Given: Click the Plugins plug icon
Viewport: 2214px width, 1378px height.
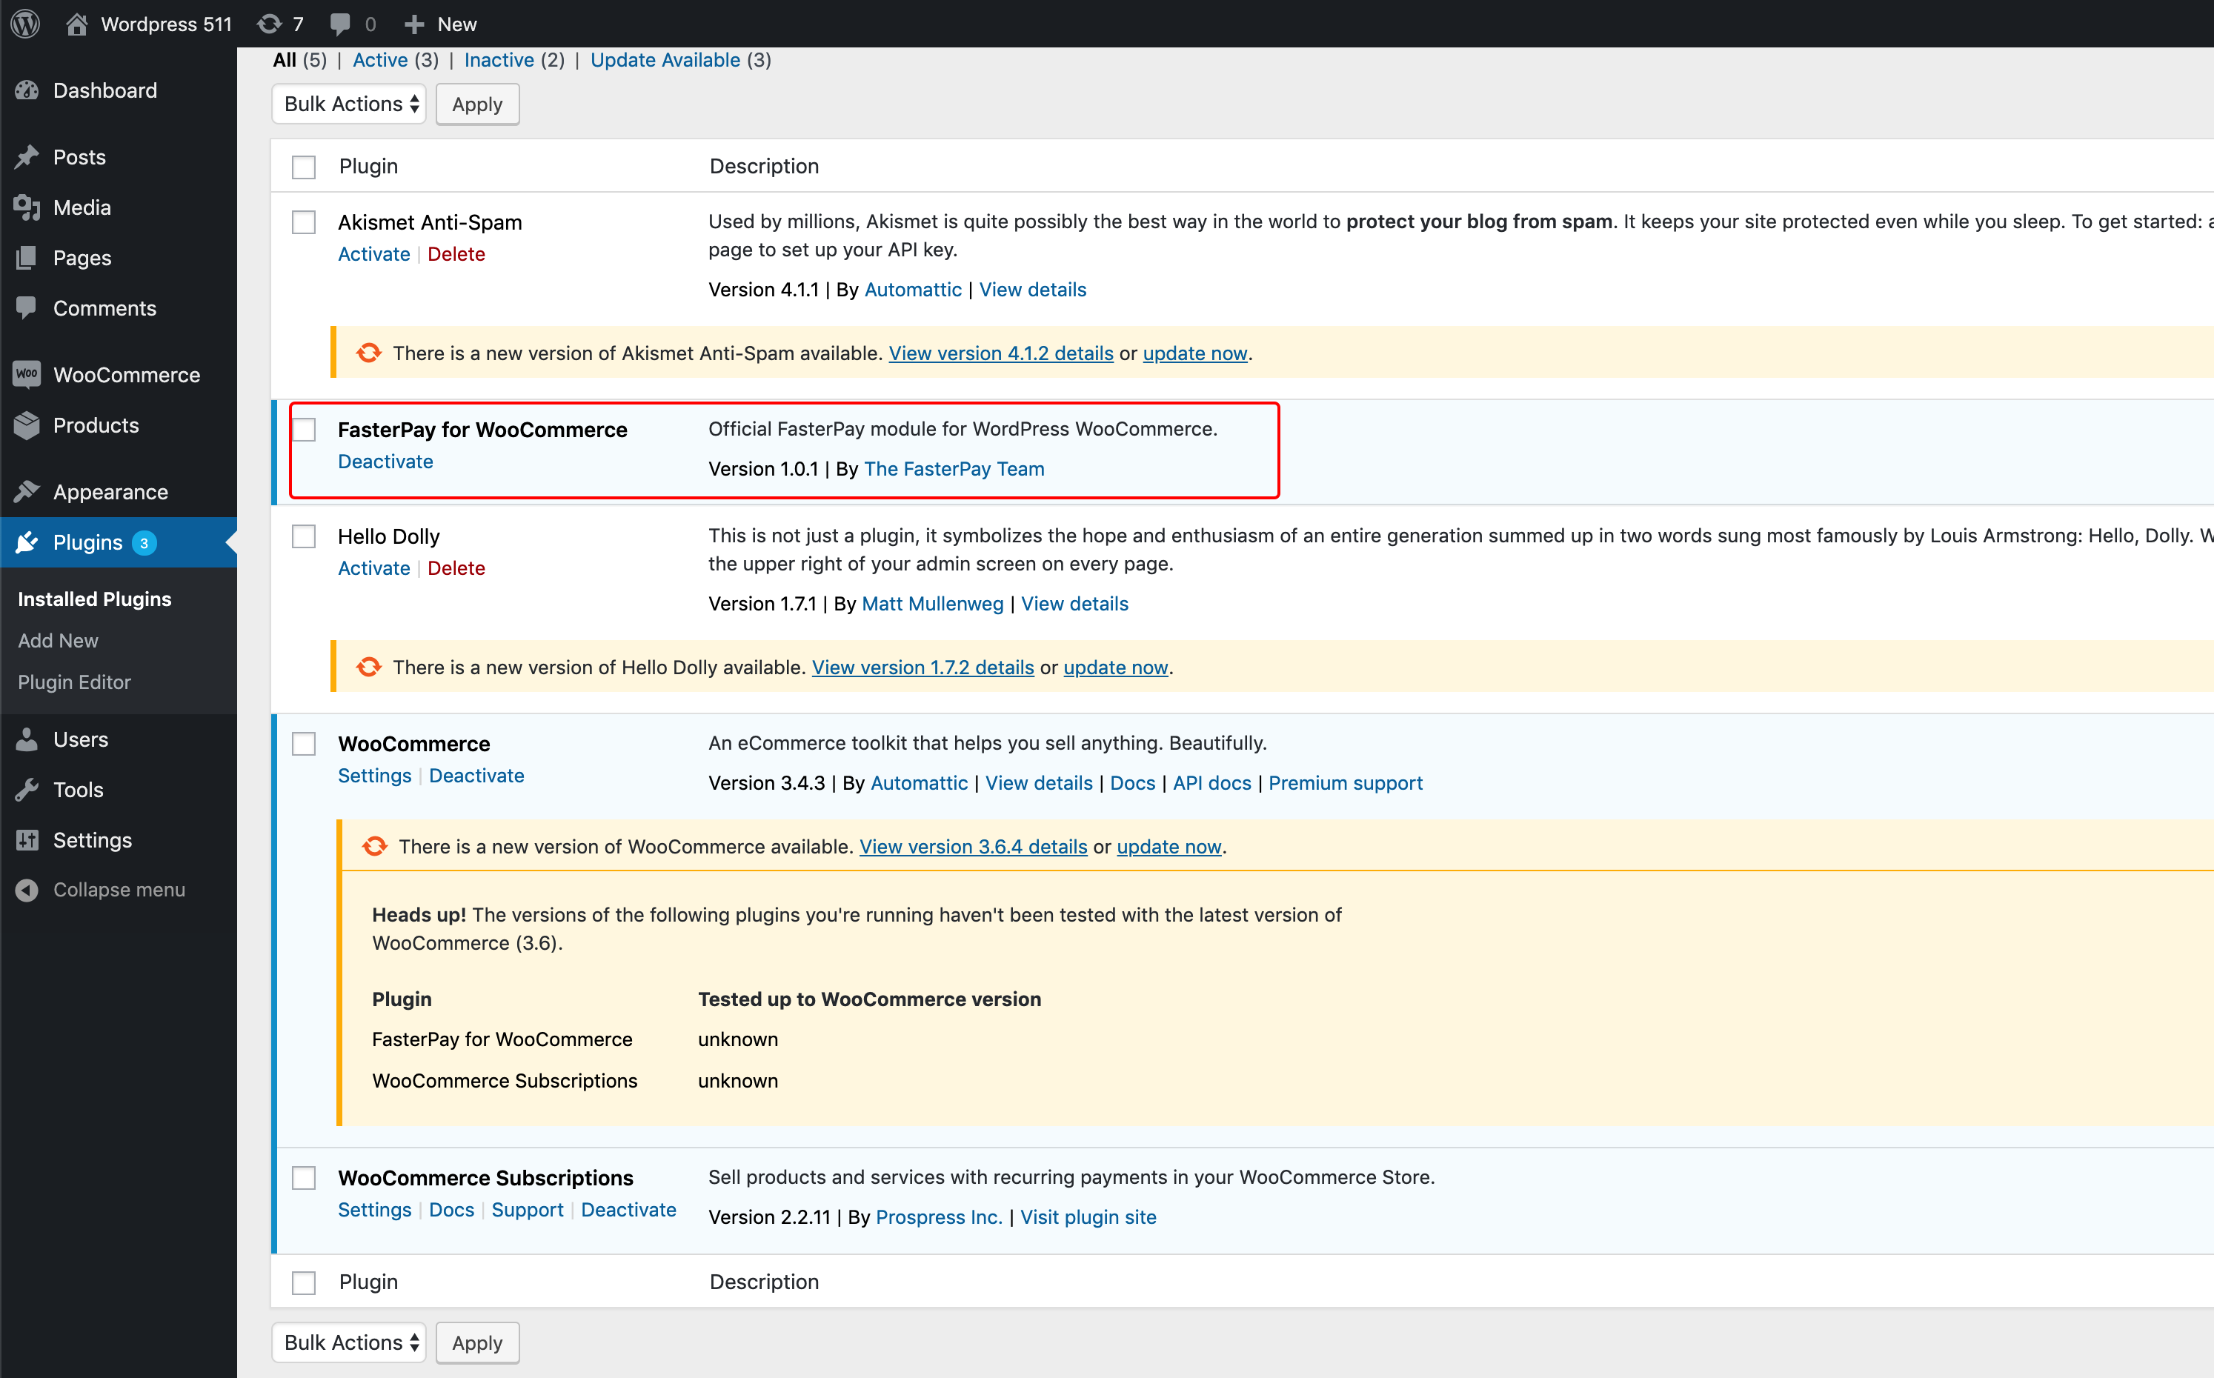Looking at the screenshot, I should tap(27, 542).
